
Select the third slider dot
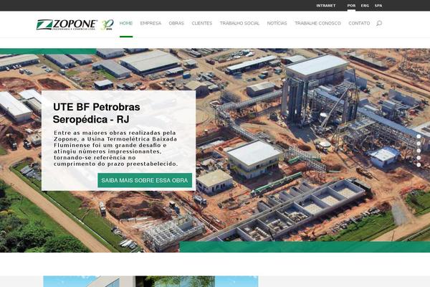click(419, 151)
